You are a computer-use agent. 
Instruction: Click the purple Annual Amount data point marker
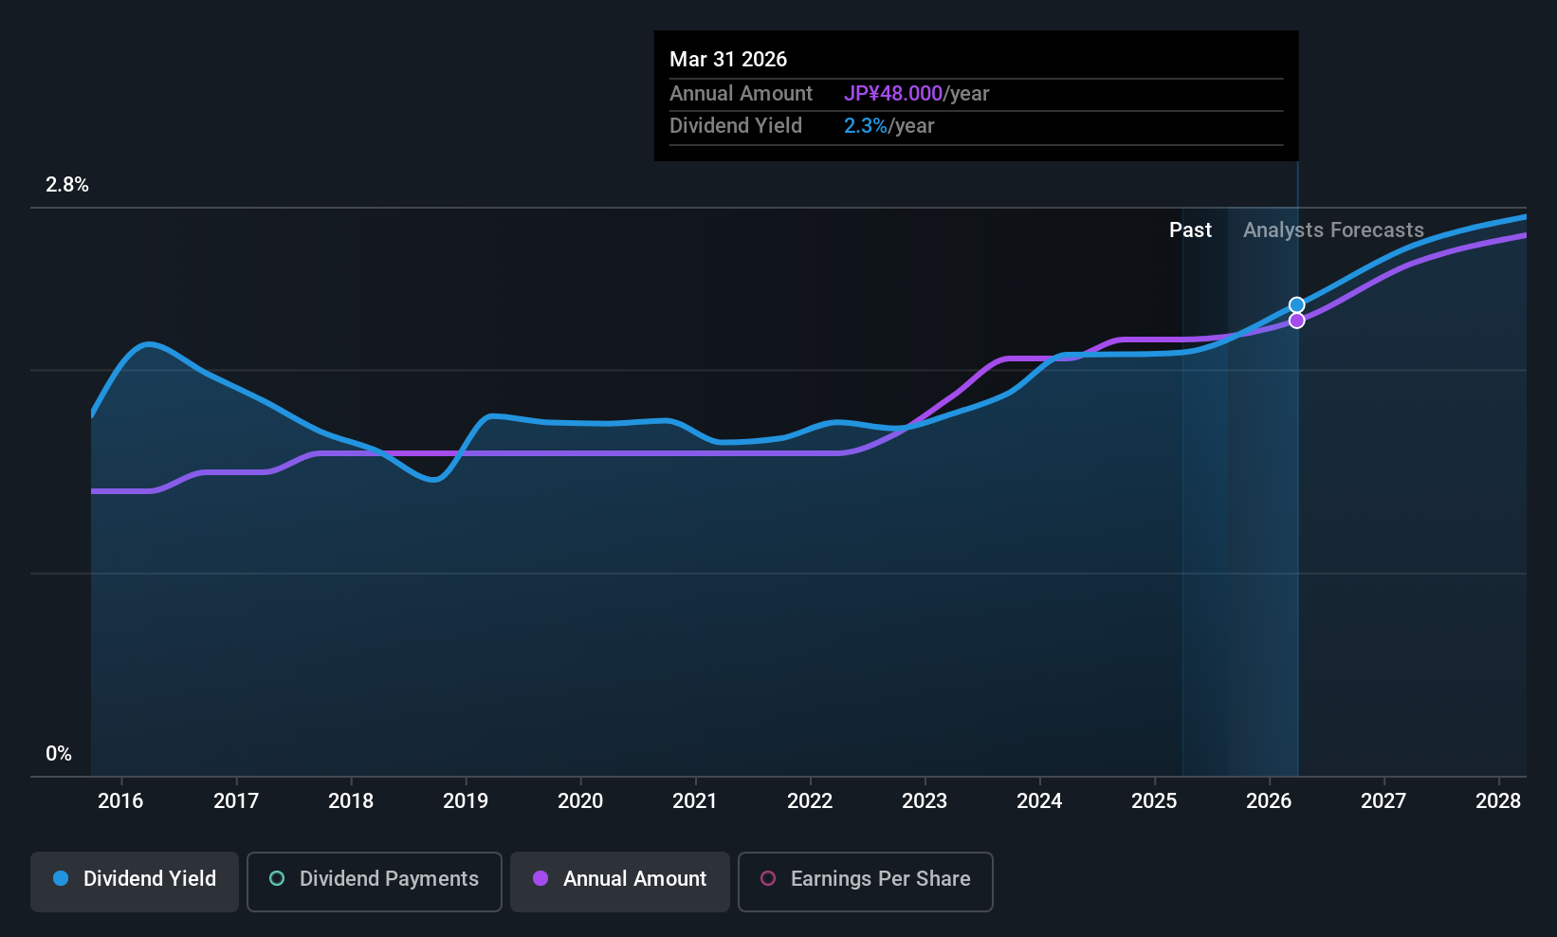(1296, 321)
